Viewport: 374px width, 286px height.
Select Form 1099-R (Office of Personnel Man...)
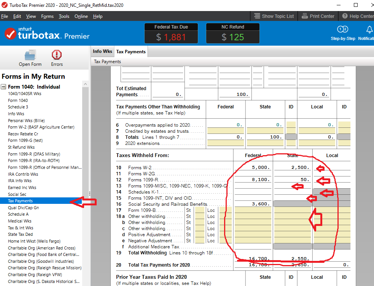coord(45,168)
